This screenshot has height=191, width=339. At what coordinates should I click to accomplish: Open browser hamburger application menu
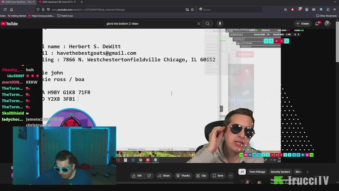(x=335, y=10)
